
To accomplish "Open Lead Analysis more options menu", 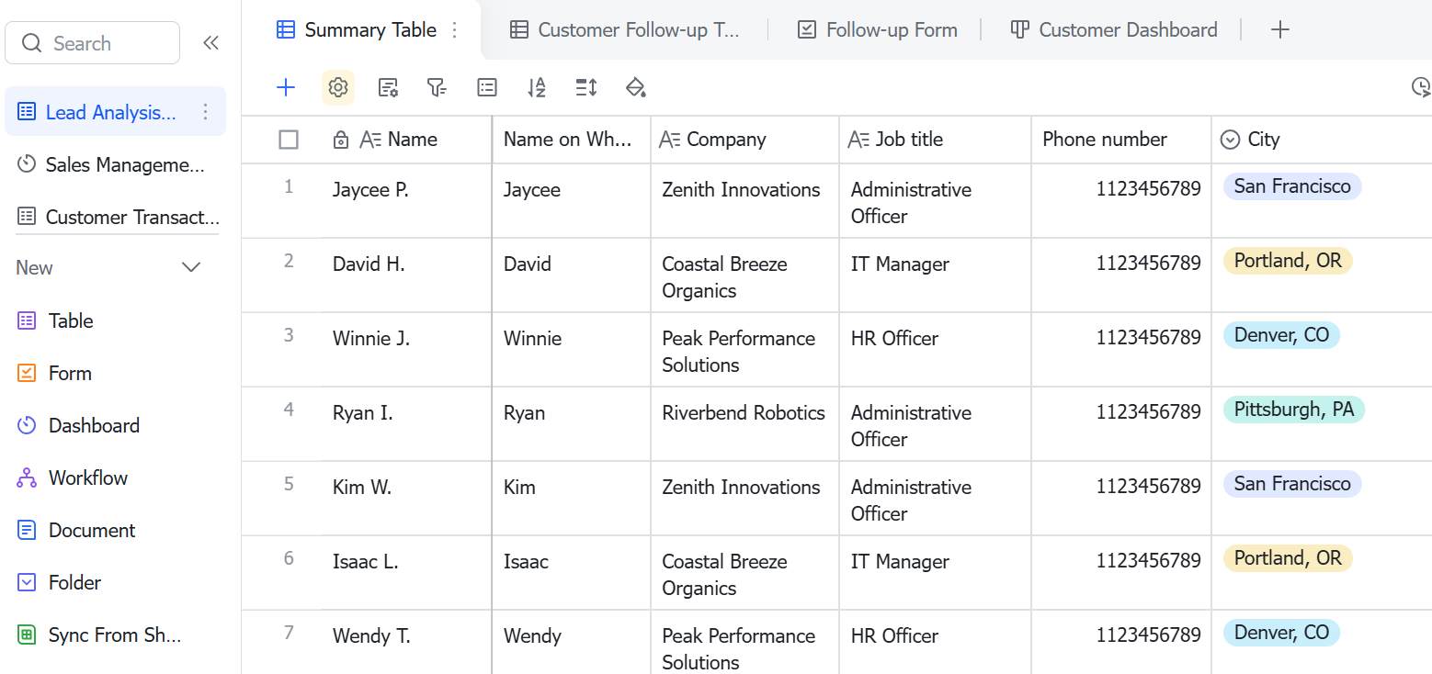I will coord(206,112).
